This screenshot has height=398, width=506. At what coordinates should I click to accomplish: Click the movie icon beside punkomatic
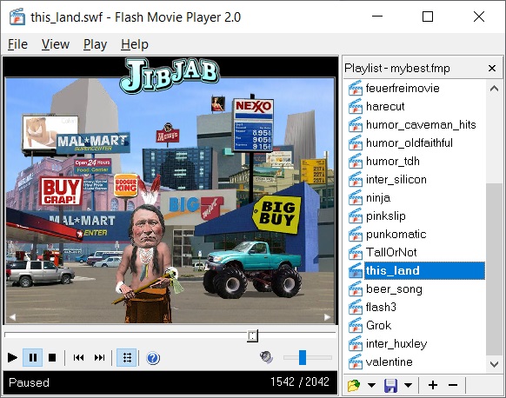356,234
